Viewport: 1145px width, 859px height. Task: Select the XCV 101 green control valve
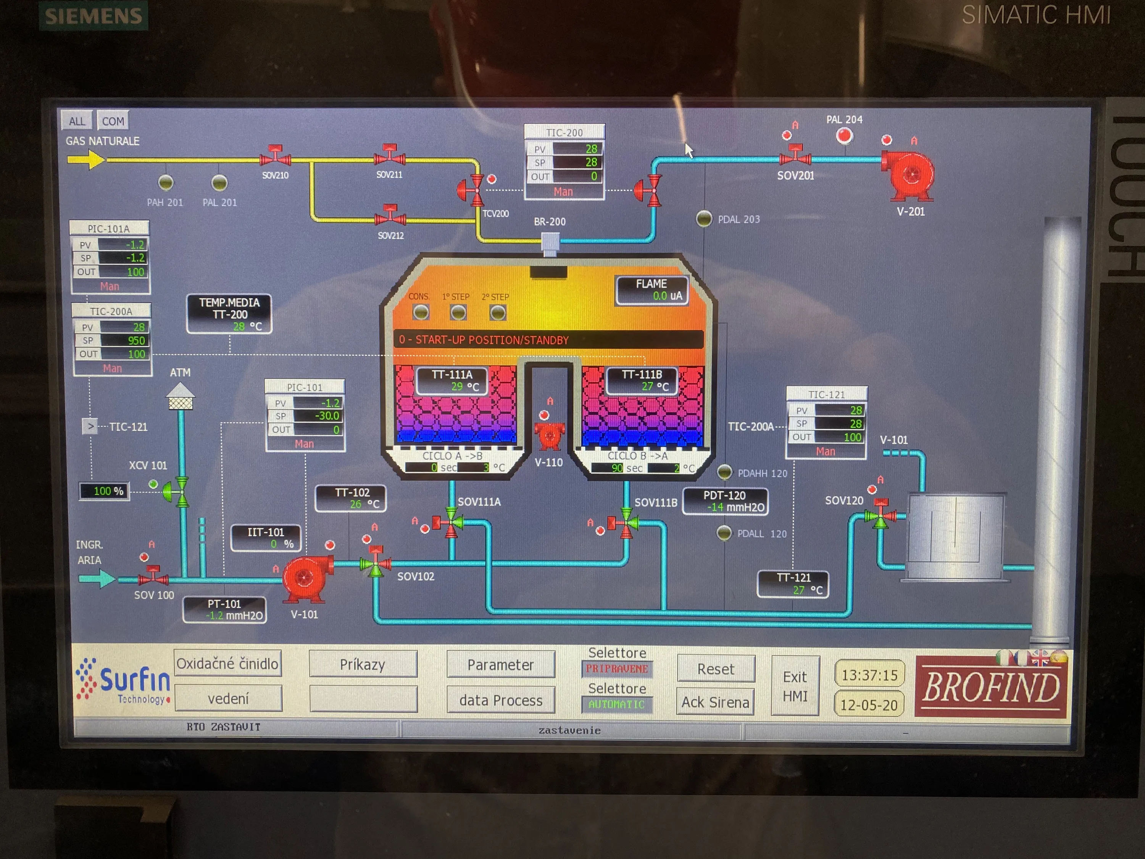click(x=176, y=491)
